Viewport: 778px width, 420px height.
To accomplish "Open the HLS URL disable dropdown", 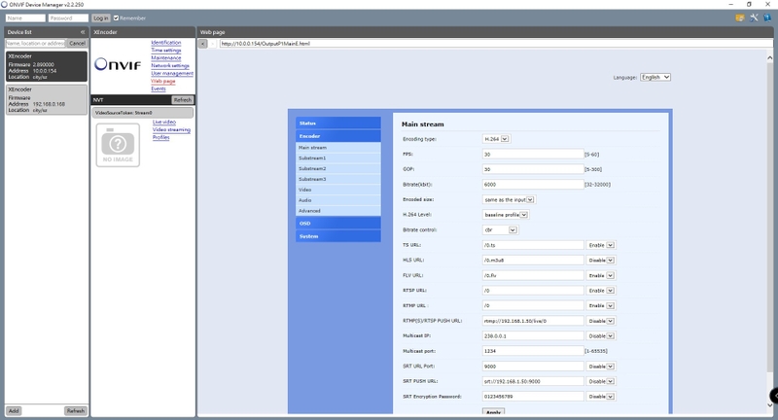I will 601,261.
